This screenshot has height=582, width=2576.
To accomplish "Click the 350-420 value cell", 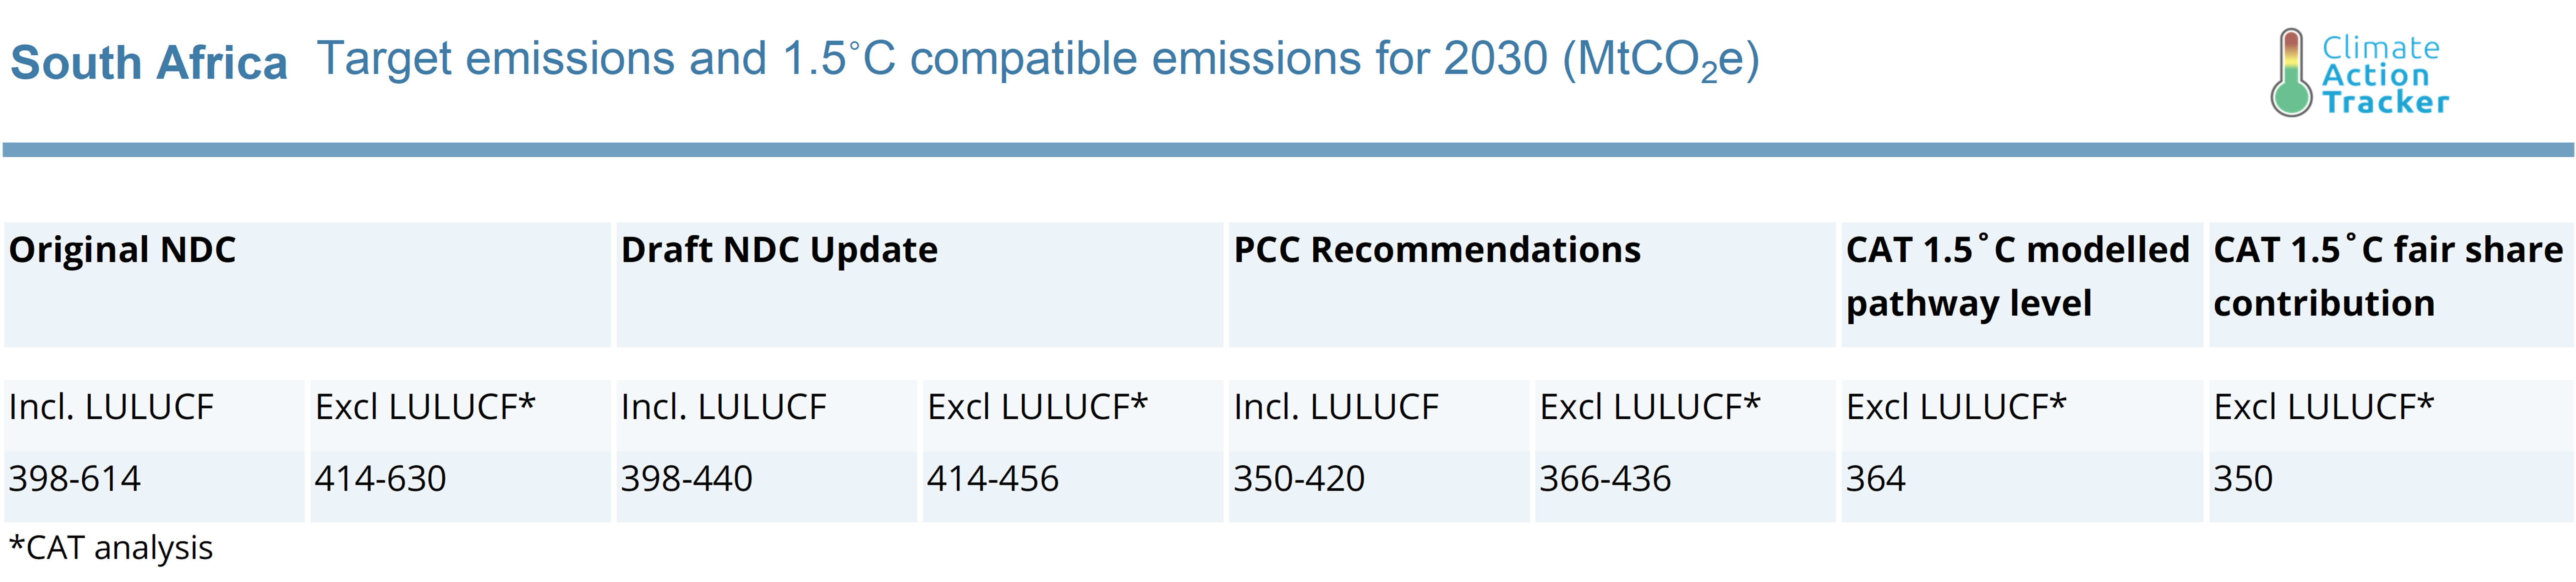I will point(1299,479).
